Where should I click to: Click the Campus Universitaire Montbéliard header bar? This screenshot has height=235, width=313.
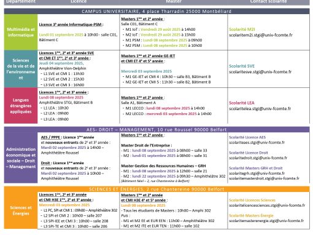(156, 11)
